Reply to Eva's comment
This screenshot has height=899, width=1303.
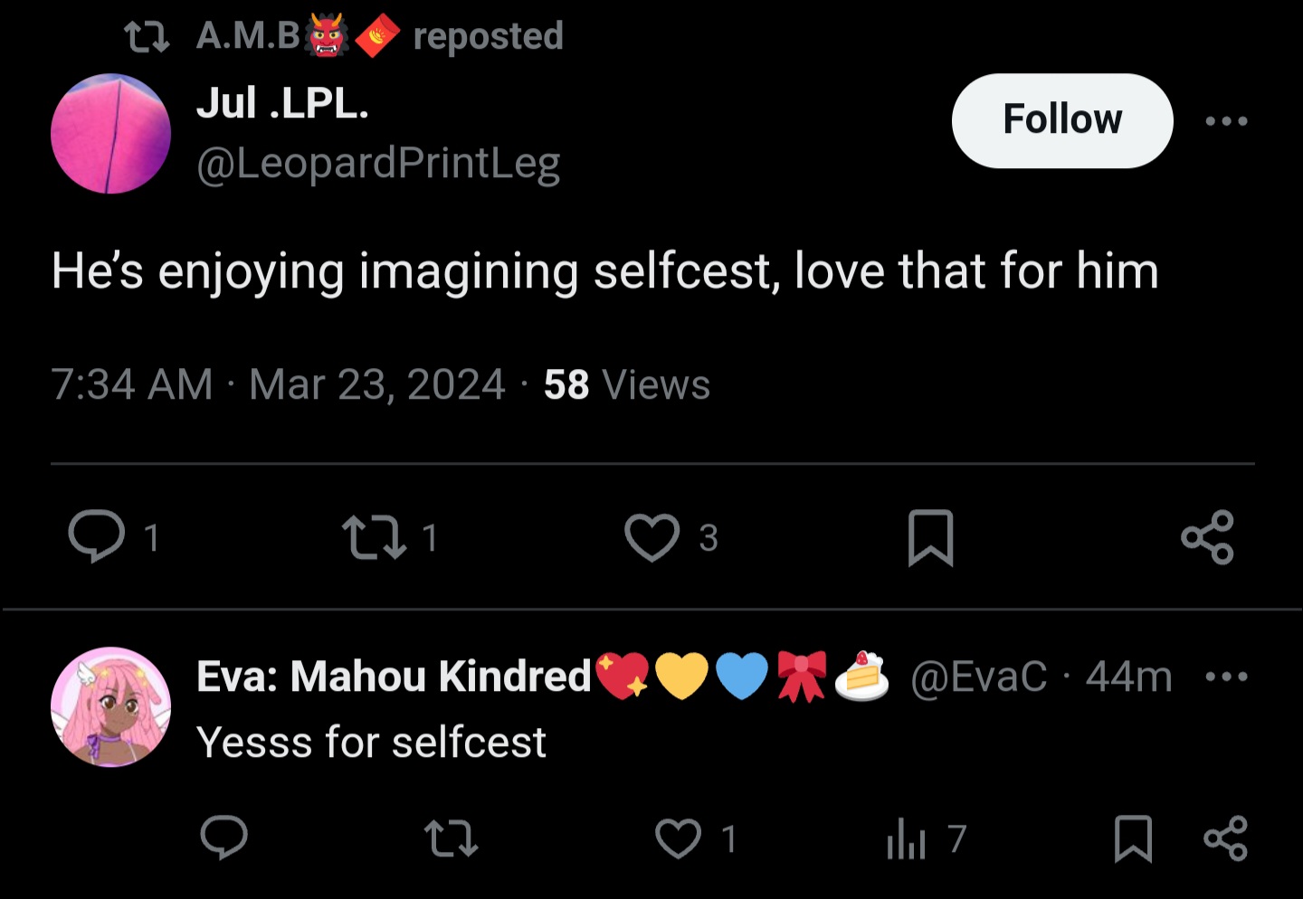224,838
